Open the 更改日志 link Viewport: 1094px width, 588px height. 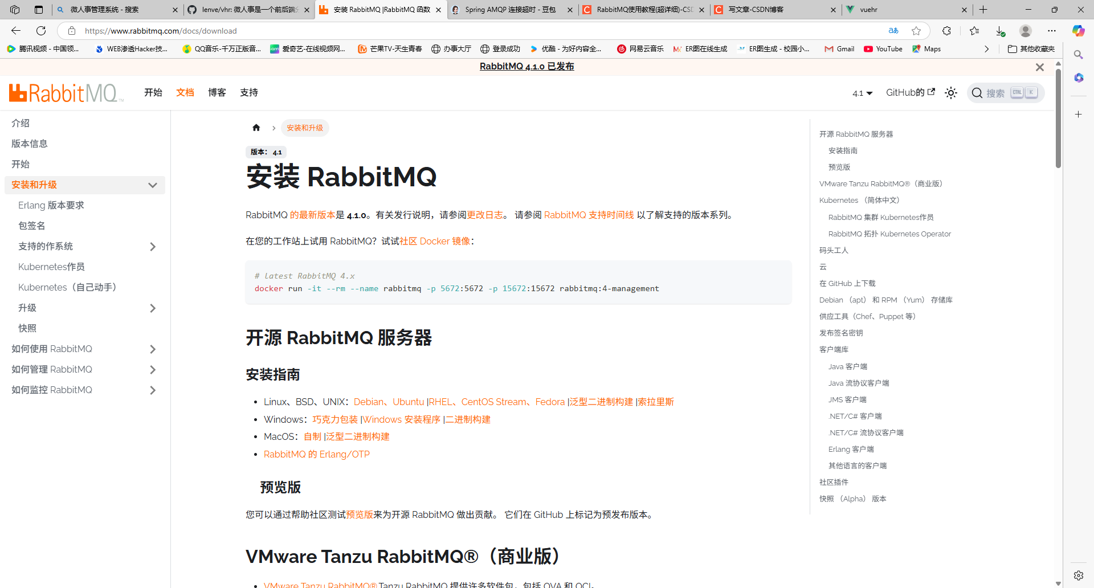click(485, 215)
